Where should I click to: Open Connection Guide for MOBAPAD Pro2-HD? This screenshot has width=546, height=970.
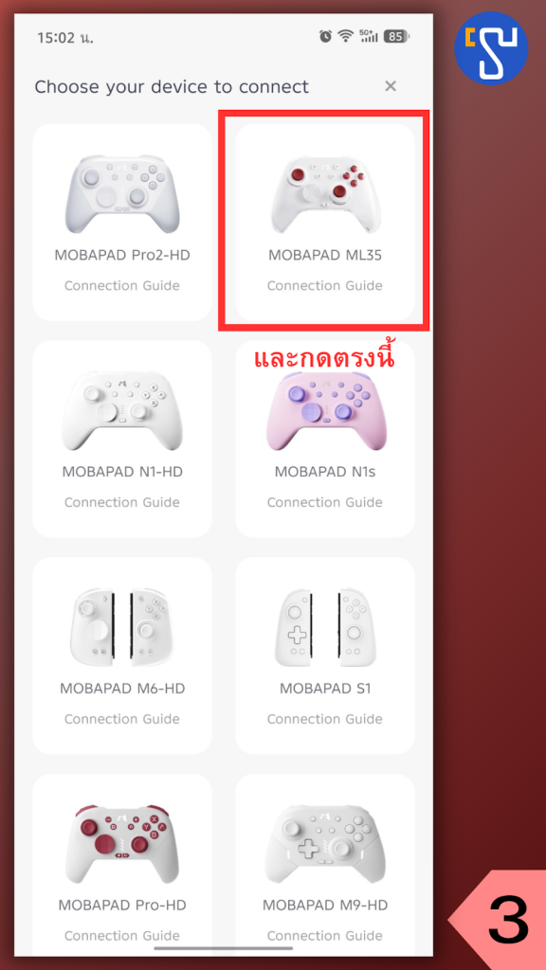click(122, 286)
